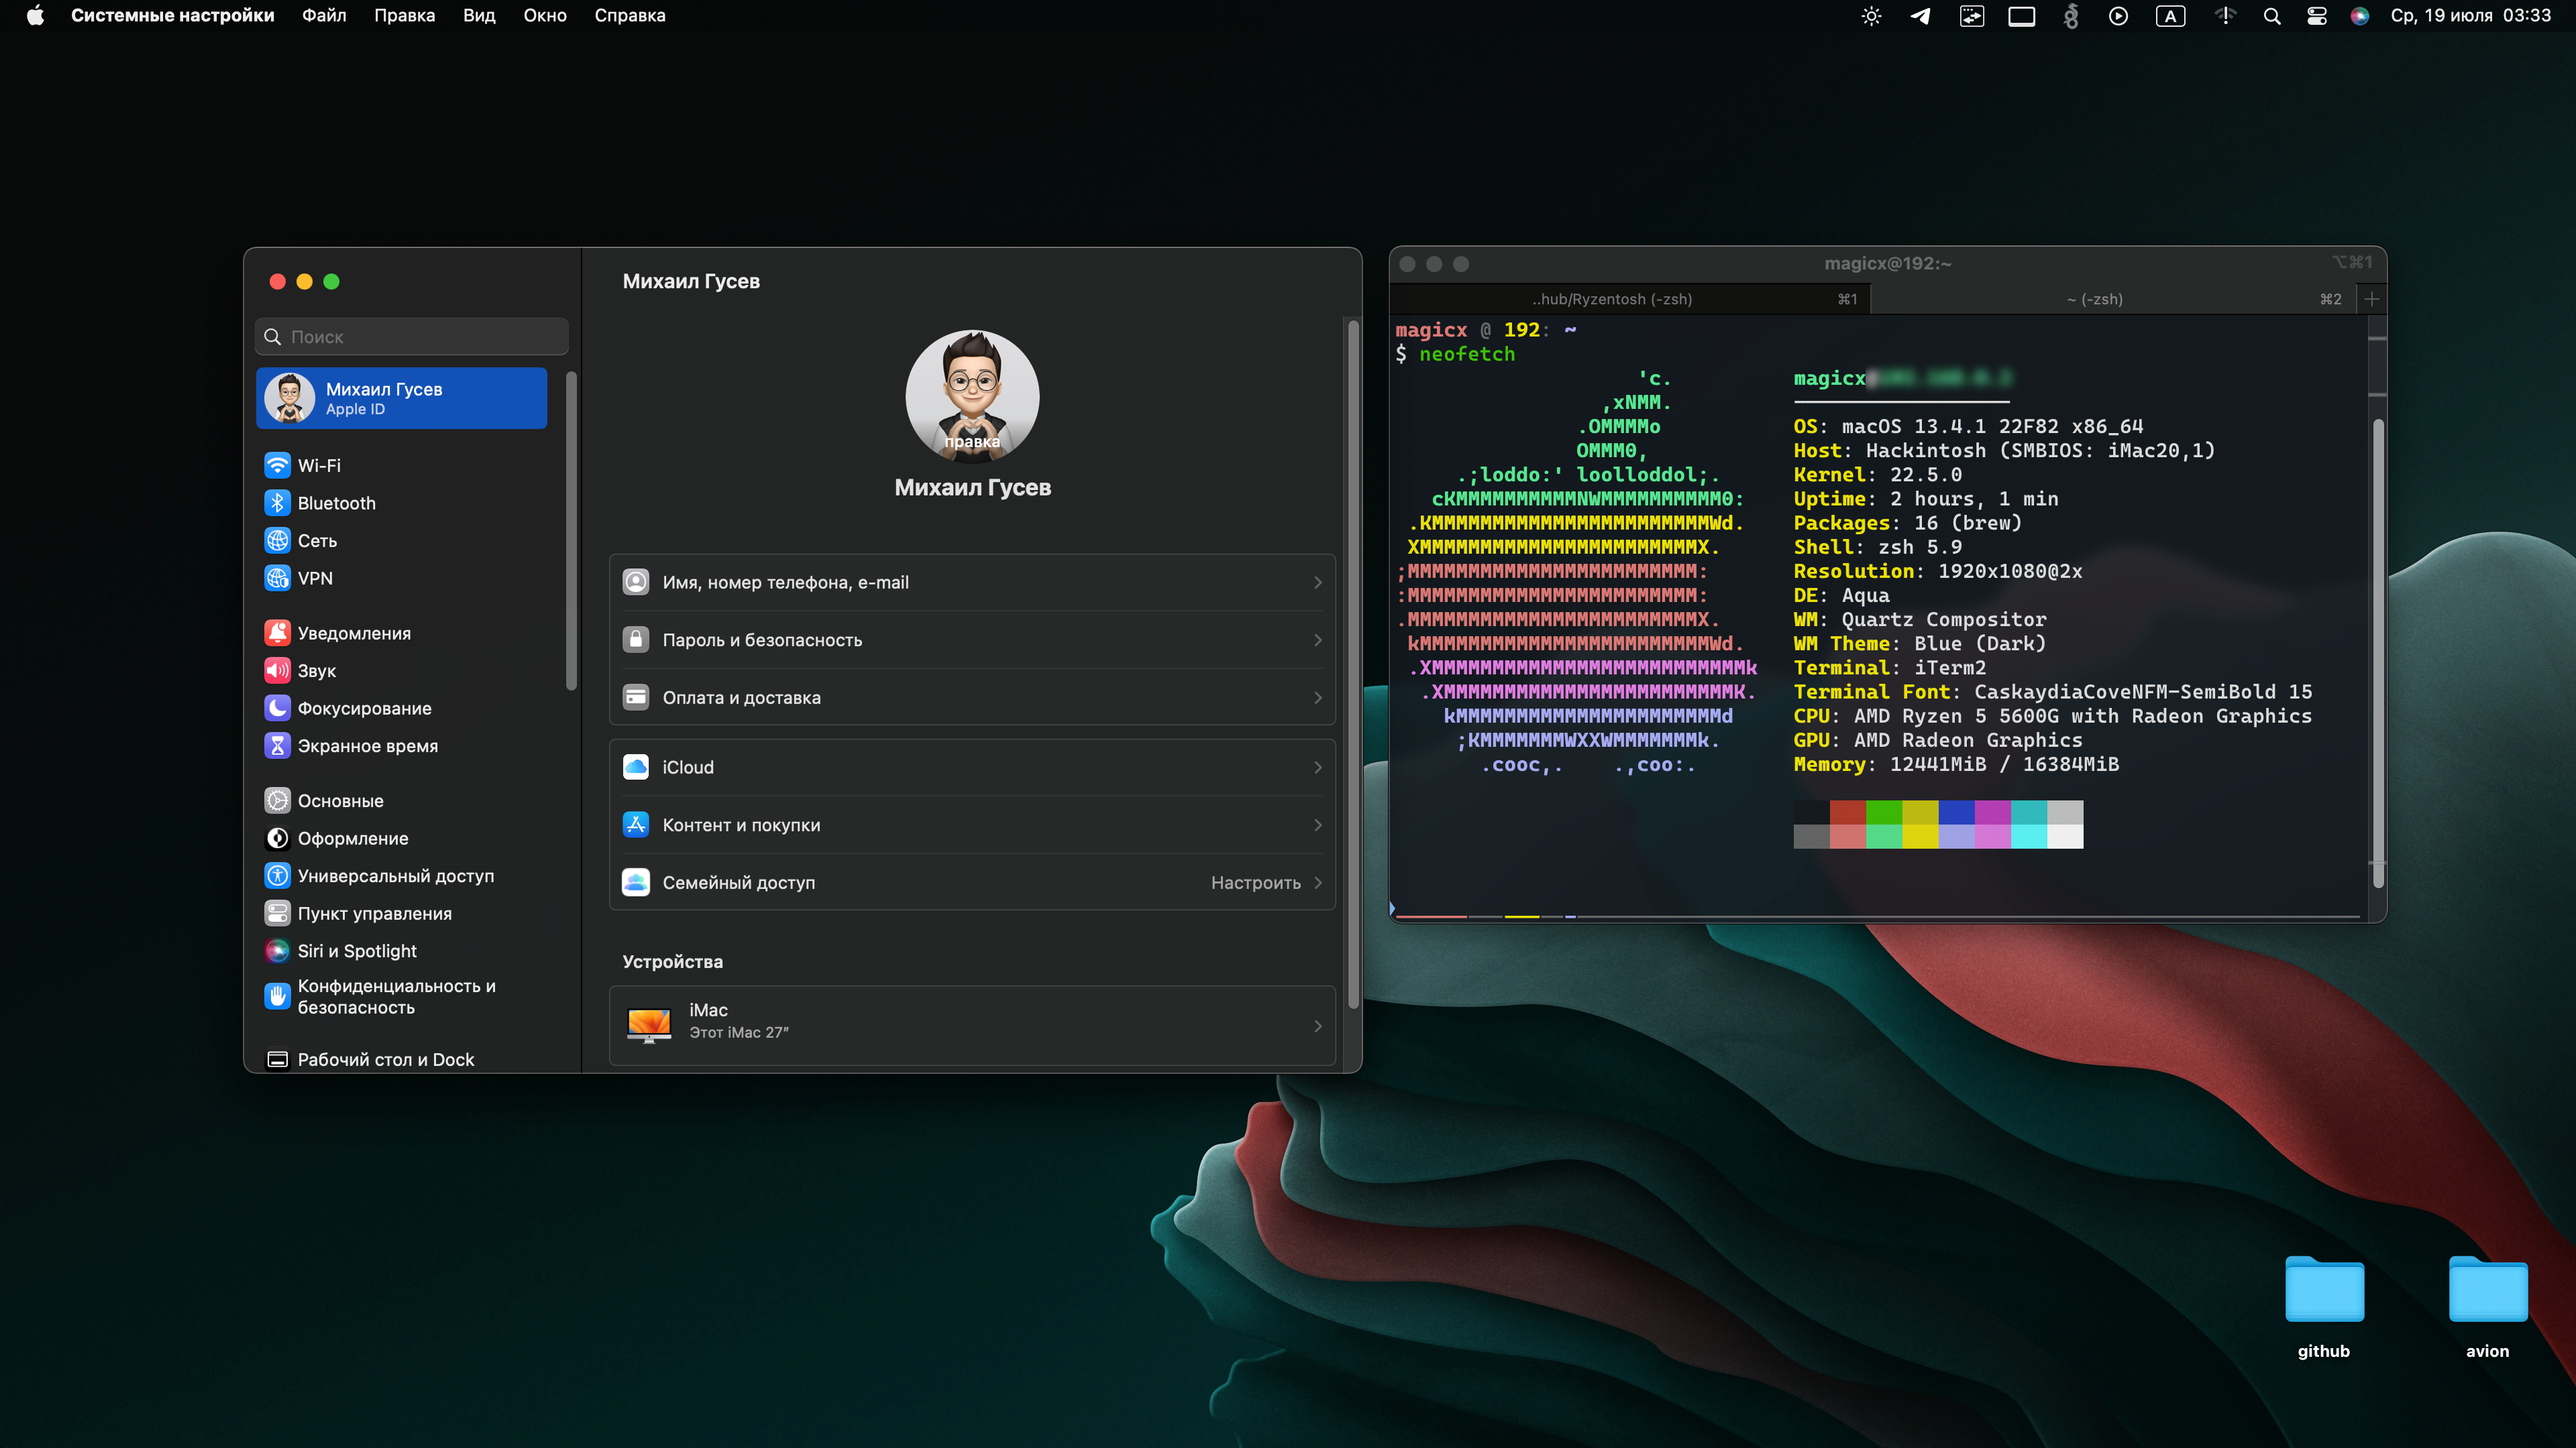Switch to the ~ (-zsh) terminal tab
Viewport: 2576px width, 1448px height.
pyautogui.click(x=2094, y=299)
